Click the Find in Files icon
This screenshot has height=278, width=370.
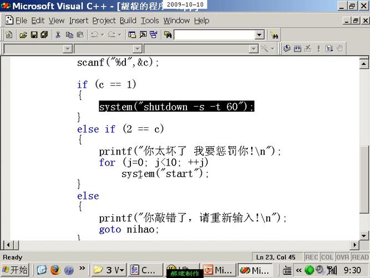coord(168,35)
